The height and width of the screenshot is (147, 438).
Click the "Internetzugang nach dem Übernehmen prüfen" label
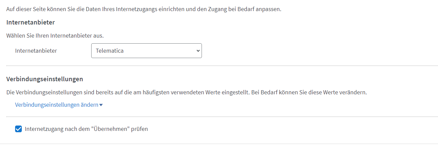[x=86, y=129]
